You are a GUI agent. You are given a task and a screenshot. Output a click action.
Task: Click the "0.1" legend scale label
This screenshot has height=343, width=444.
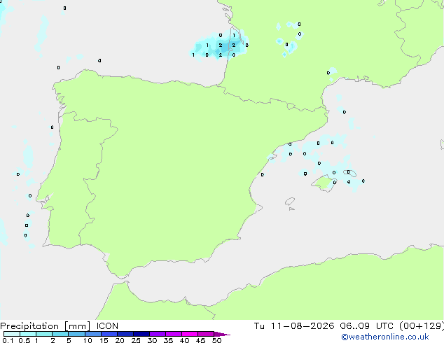(8, 340)
